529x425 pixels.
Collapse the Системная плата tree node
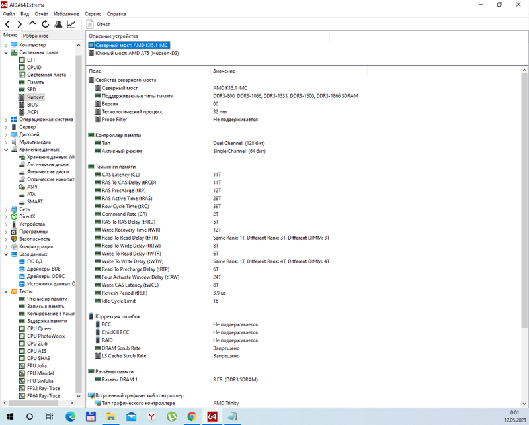[6, 52]
